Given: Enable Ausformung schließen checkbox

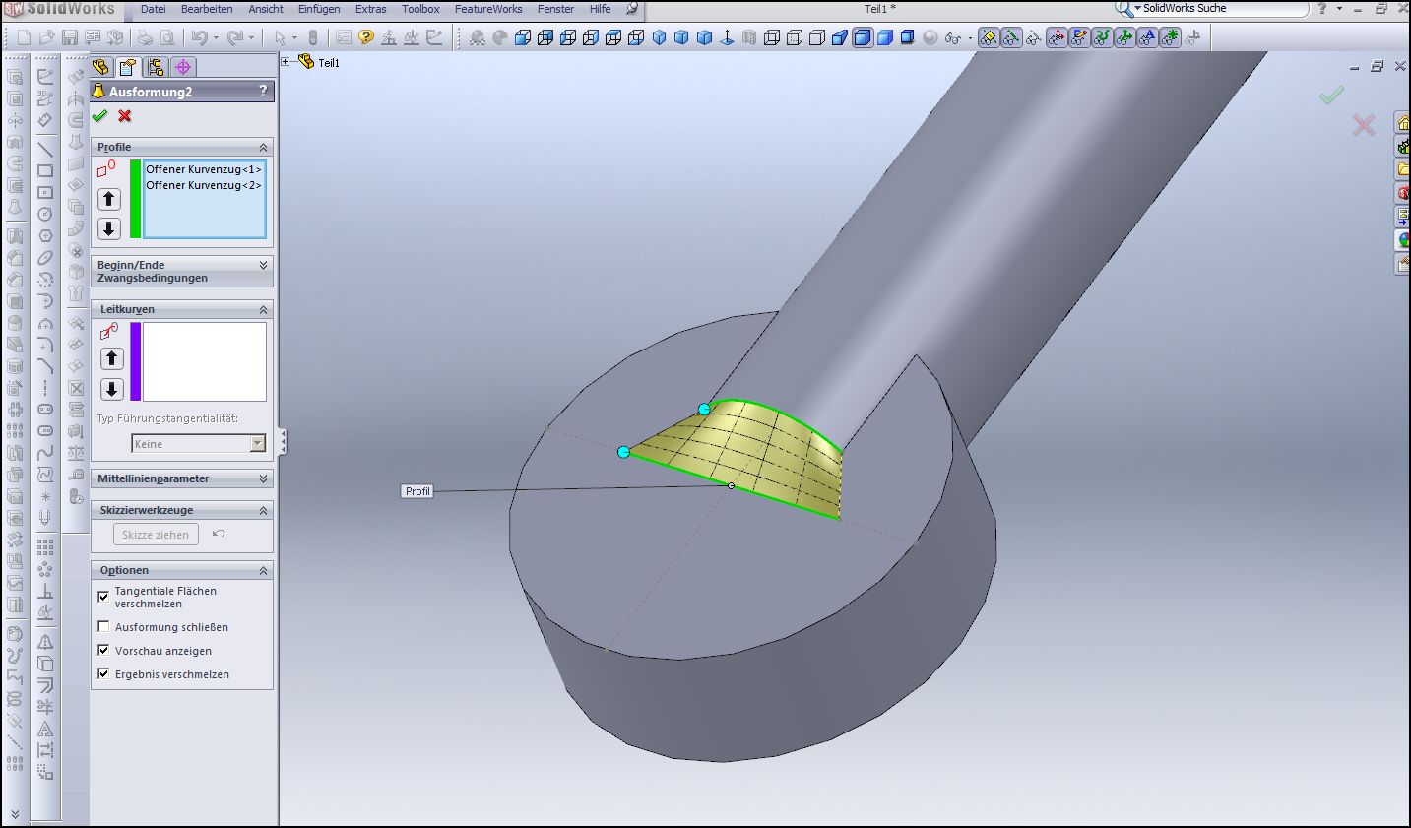Looking at the screenshot, I should 103,627.
